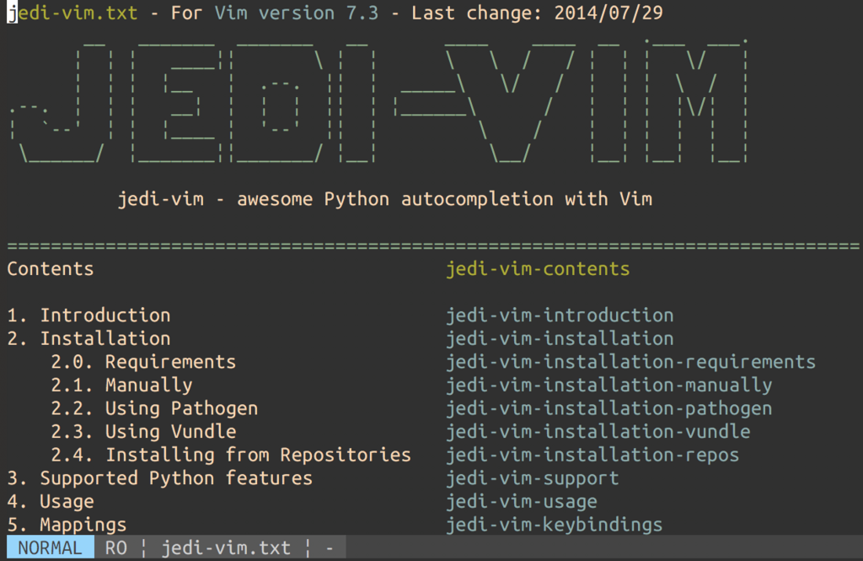Viewport: 863px width, 561px height.
Task: Follow the jedi-vim-installation link
Action: click(554, 338)
